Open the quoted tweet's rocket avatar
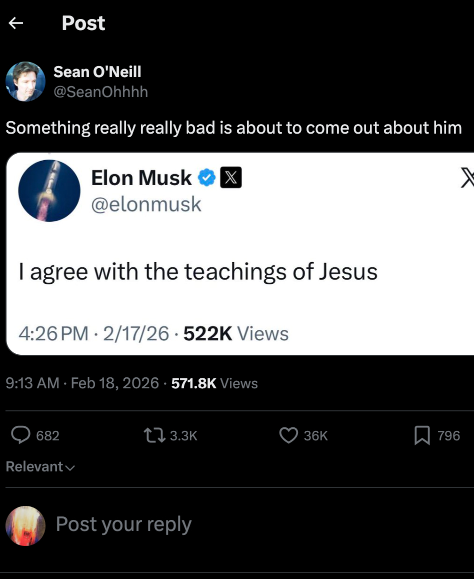The image size is (474, 579). pyautogui.click(x=49, y=191)
